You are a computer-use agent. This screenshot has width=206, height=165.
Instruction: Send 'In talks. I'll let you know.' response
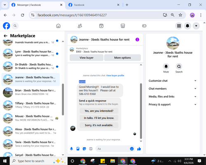[x=99, y=118]
